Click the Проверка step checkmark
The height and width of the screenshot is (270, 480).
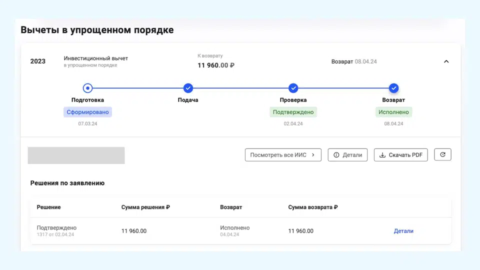point(293,88)
